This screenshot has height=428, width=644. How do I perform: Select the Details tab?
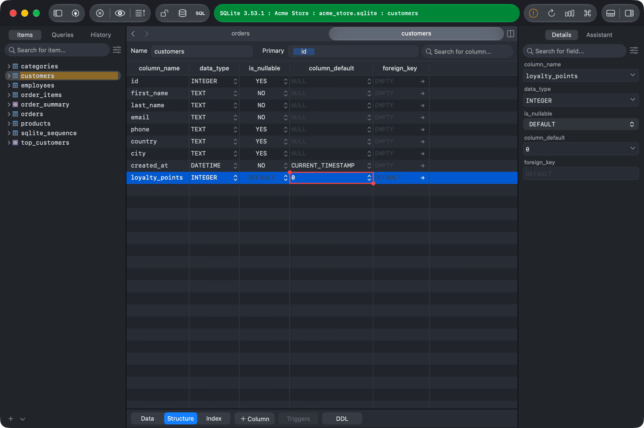(x=561, y=35)
